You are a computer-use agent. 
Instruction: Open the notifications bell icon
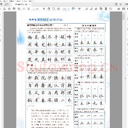(x=121, y=4)
